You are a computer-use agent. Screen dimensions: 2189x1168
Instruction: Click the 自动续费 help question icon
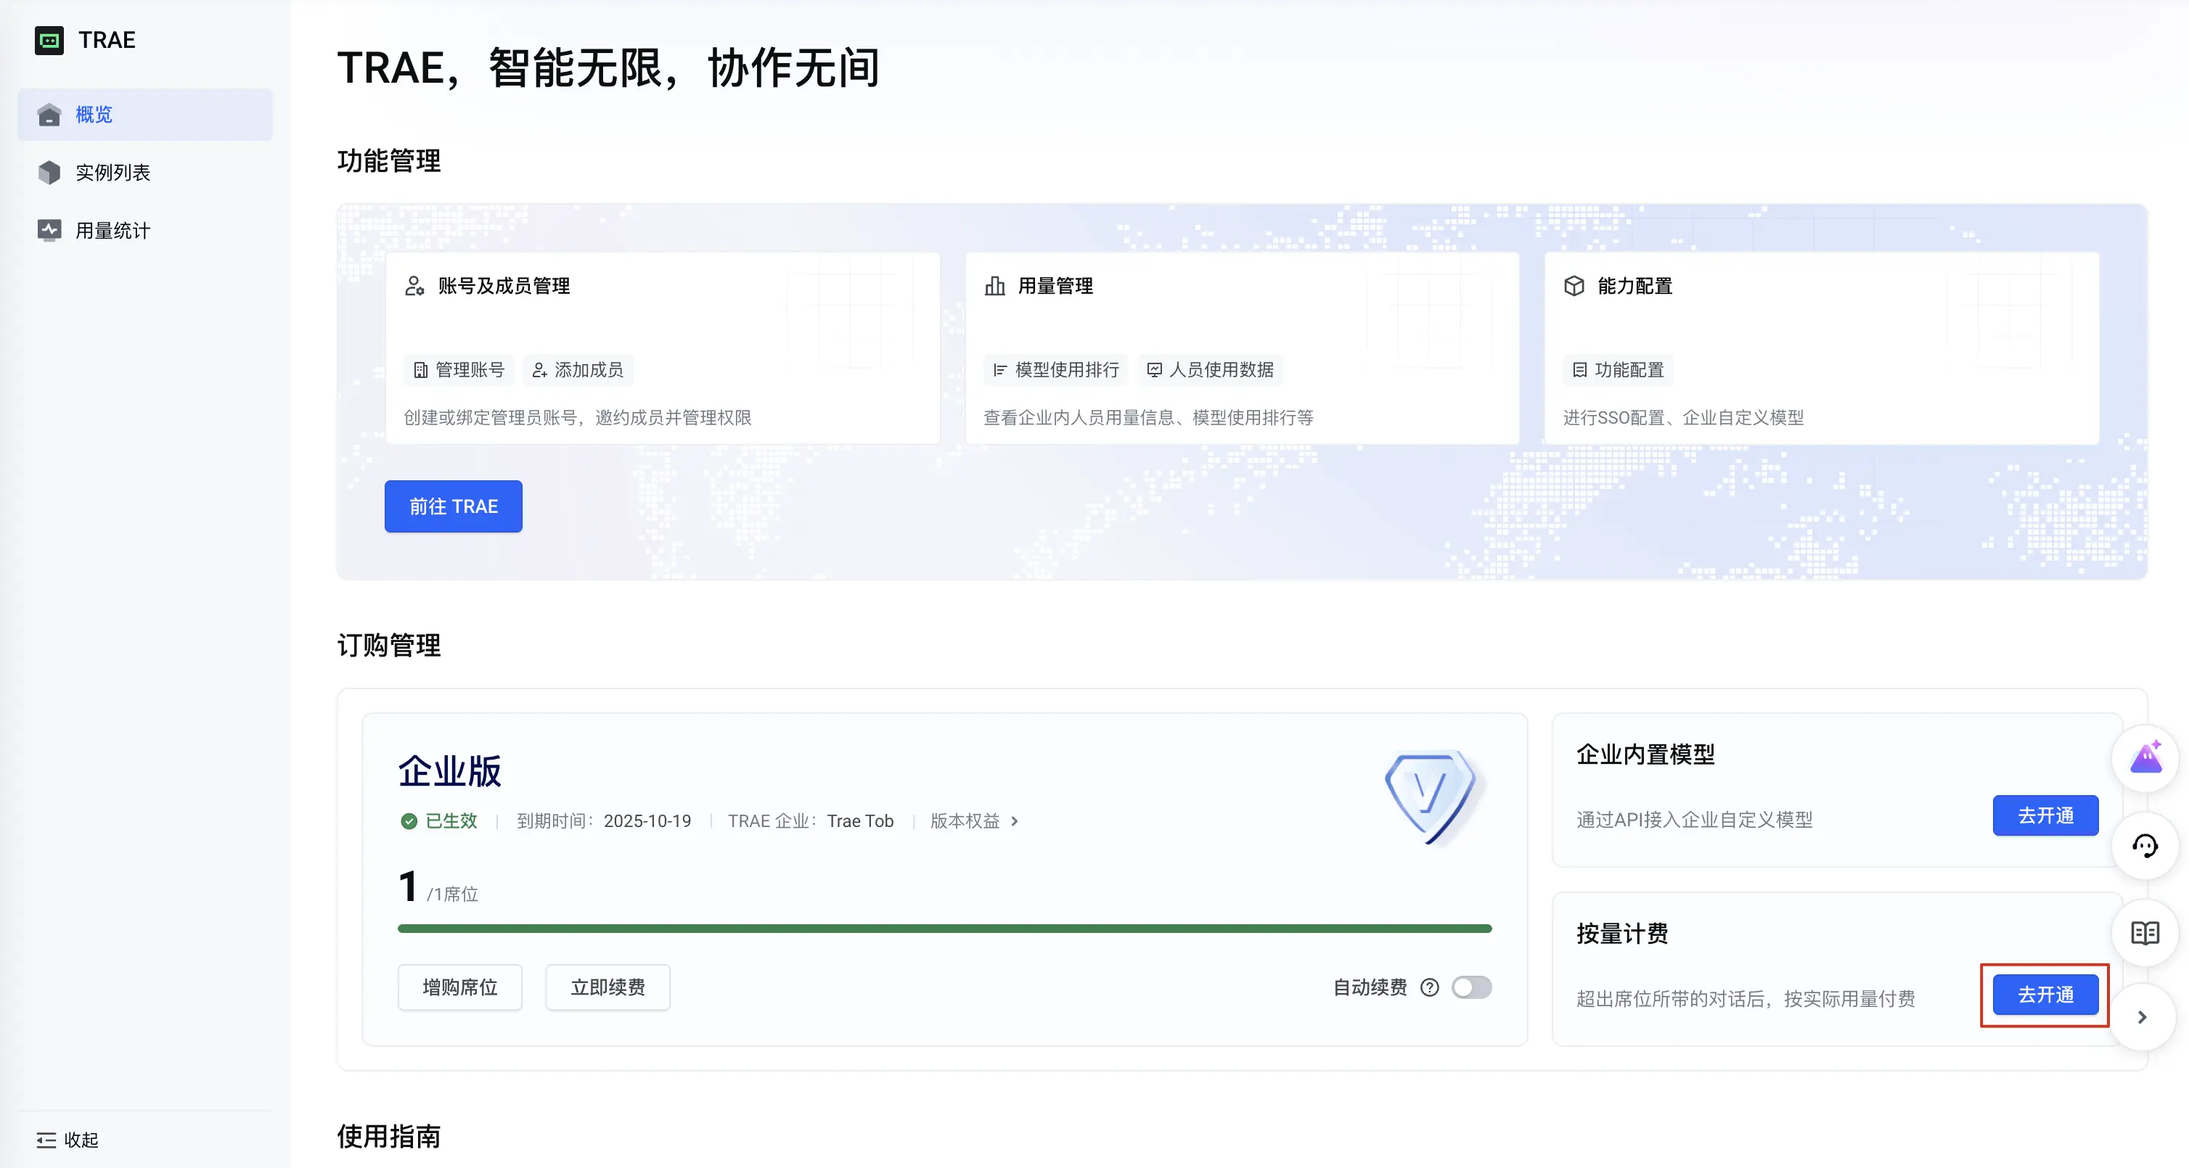pyautogui.click(x=1430, y=987)
